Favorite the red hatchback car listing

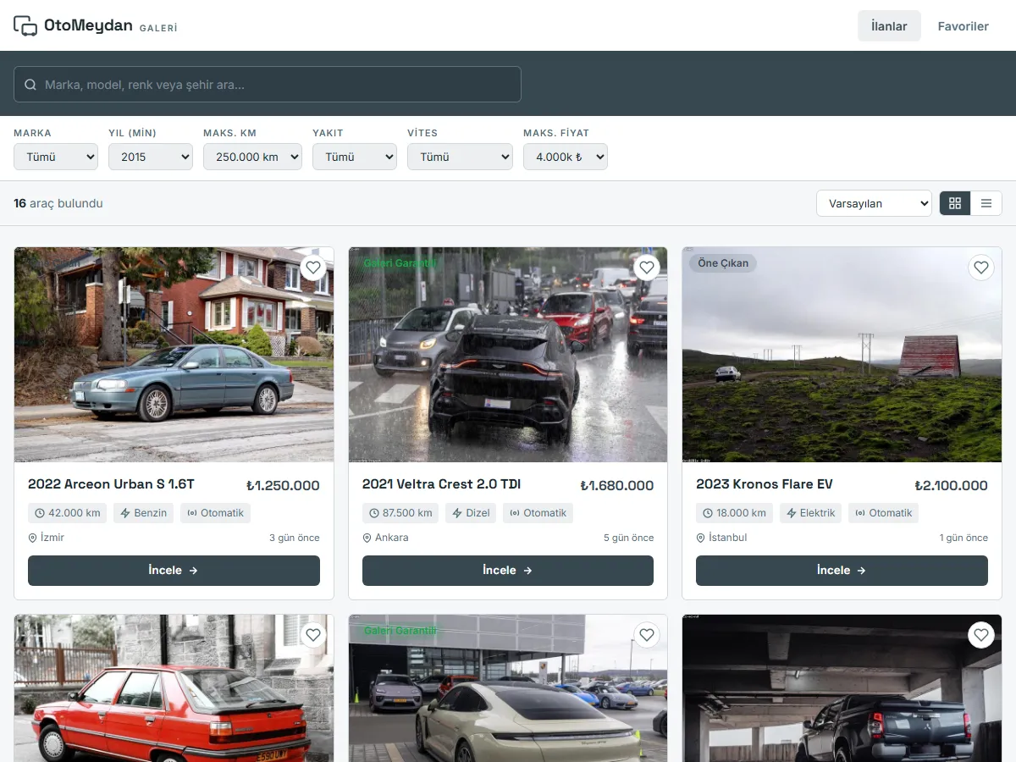313,635
